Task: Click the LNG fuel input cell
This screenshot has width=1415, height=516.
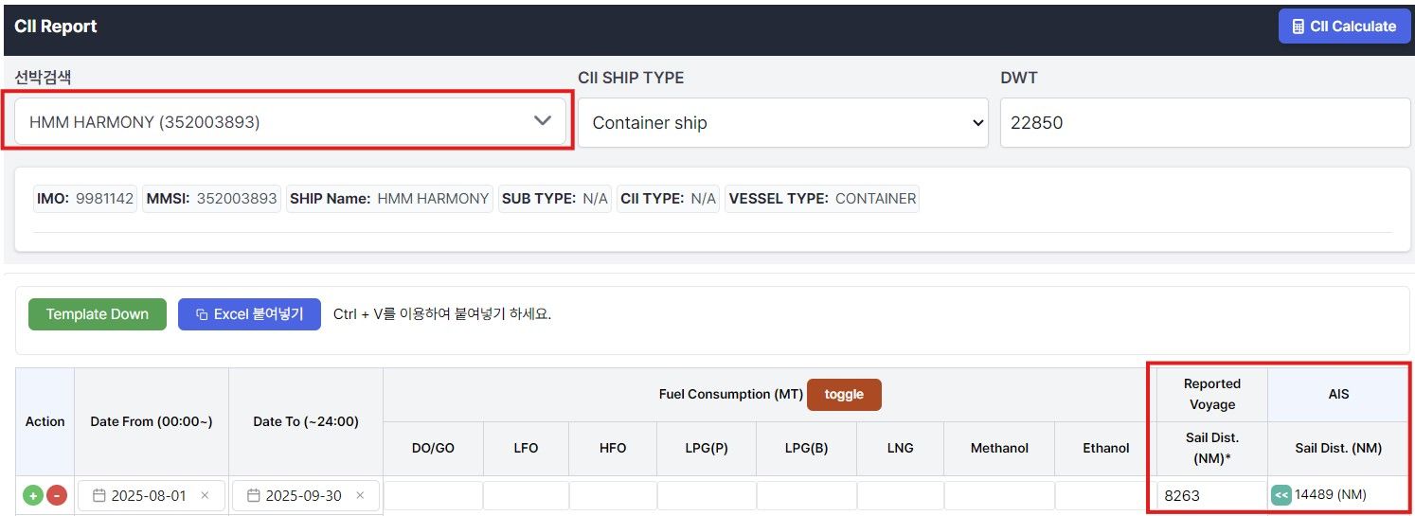Action: click(900, 495)
